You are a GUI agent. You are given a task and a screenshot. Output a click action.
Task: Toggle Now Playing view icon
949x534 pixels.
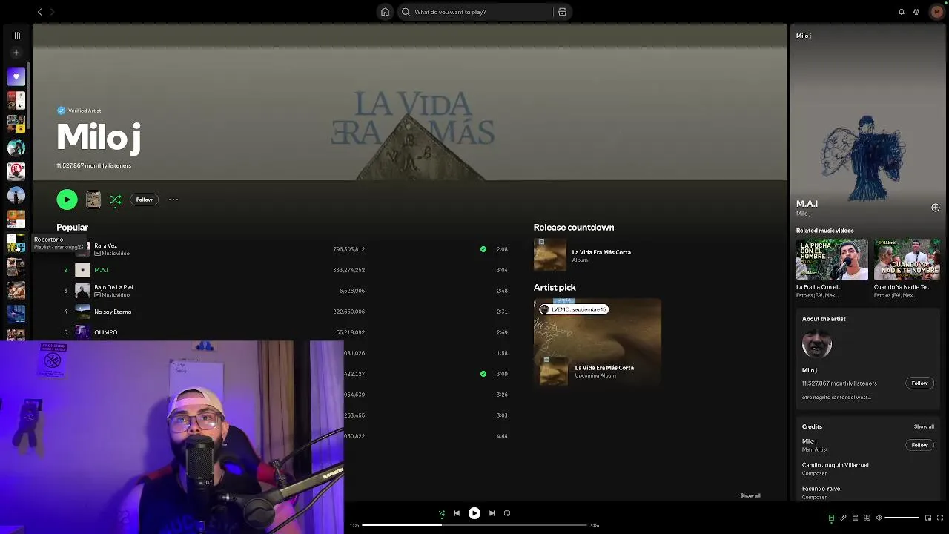[831, 518]
